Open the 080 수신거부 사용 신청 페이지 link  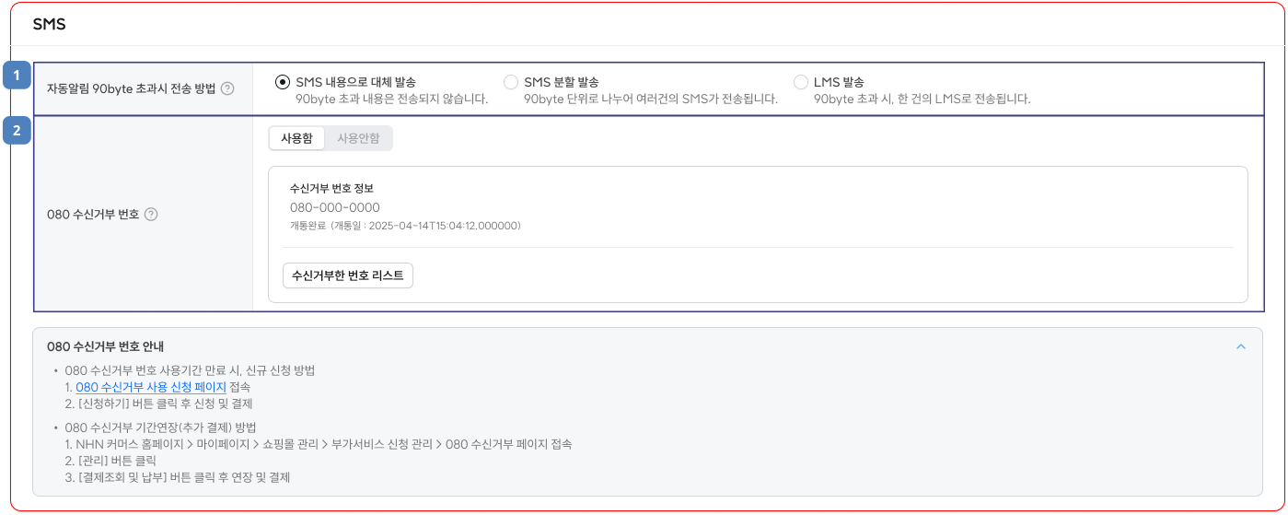151,387
